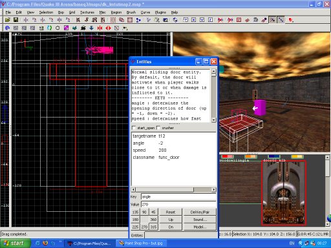This screenshot has width=331, height=248.
Task: Click the Select Partial Tall icon
Action: click(x=94, y=20)
